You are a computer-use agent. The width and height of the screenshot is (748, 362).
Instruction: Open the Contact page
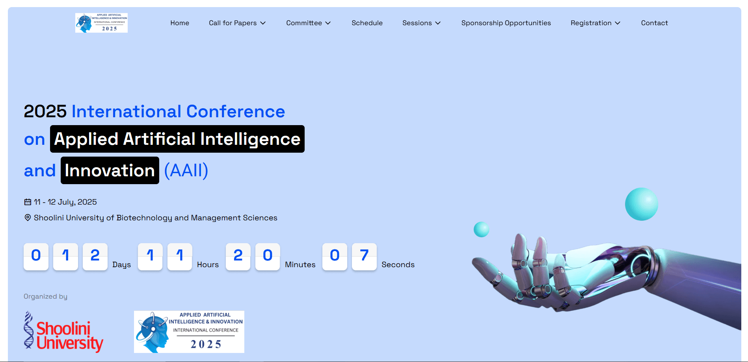pyautogui.click(x=654, y=23)
